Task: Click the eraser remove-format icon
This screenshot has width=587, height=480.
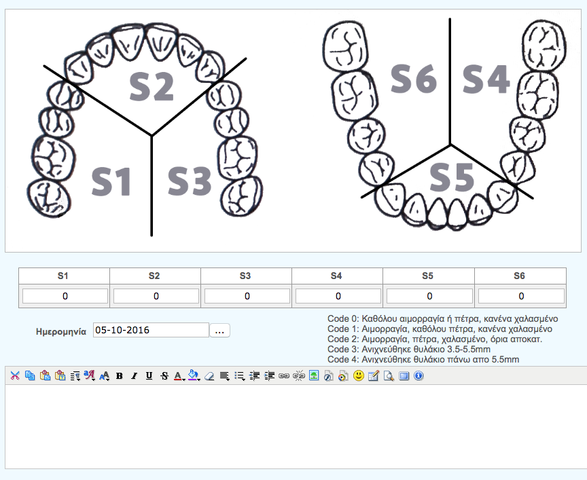Action: [209, 375]
